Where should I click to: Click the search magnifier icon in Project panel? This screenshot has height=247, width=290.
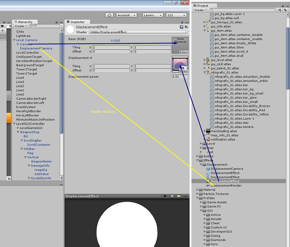point(212,10)
